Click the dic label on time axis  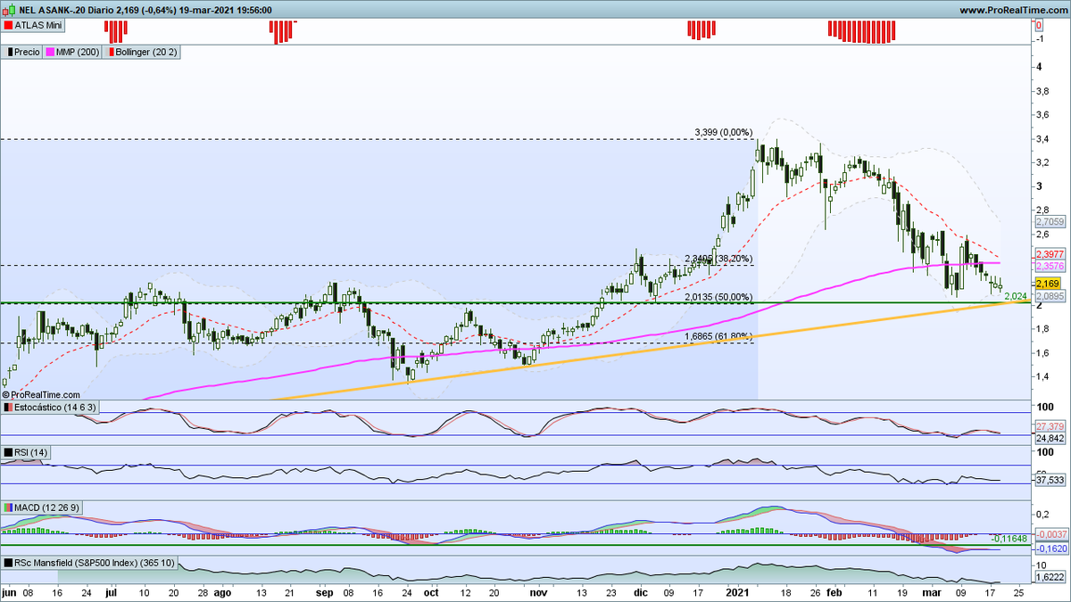pos(642,591)
